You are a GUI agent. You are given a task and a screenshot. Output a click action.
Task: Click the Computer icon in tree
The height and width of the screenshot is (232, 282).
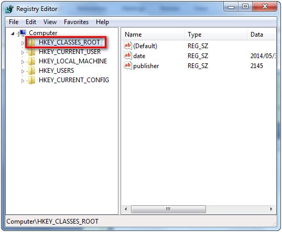click(23, 33)
